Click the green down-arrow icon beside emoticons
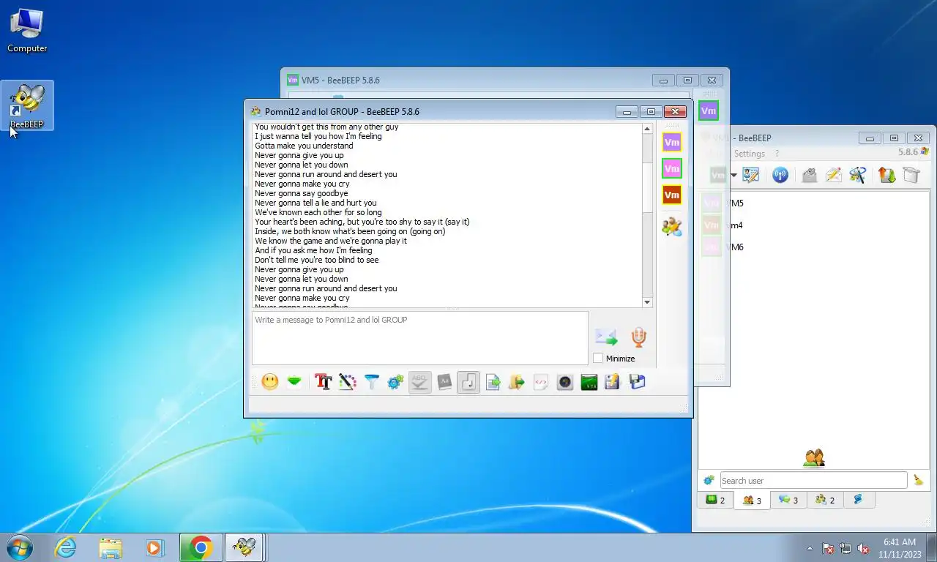The width and height of the screenshot is (937, 562). (294, 382)
